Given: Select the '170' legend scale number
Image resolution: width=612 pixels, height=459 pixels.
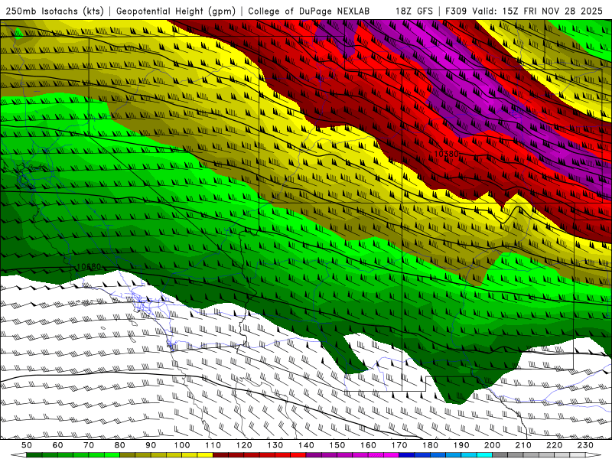Looking at the screenshot, I should tap(399, 445).
